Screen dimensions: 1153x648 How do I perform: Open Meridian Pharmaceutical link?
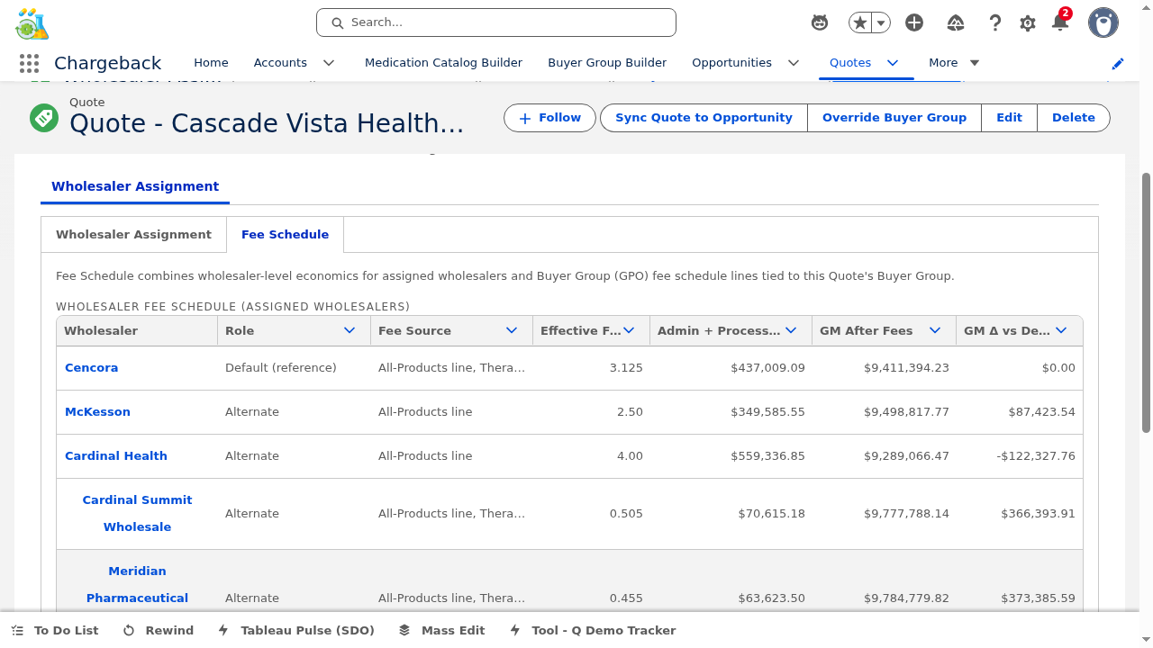pyautogui.click(x=137, y=584)
